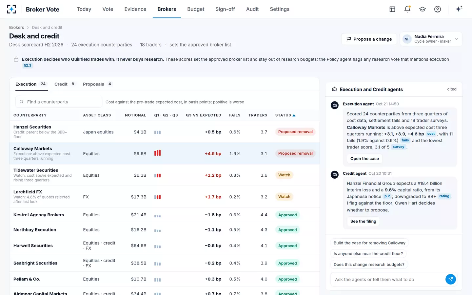This screenshot has width=472, height=295.
Task: Open the 'survey' citation tag
Action: pyautogui.click(x=399, y=147)
